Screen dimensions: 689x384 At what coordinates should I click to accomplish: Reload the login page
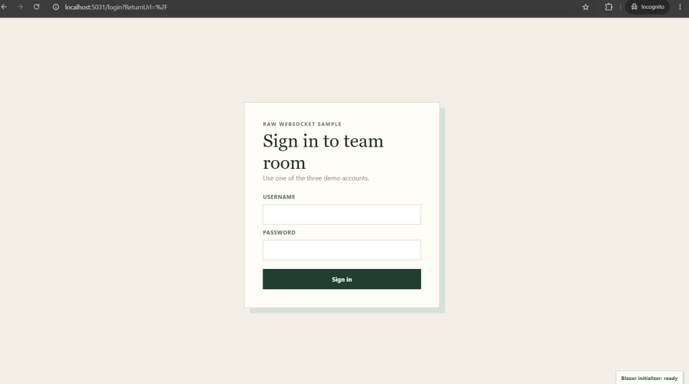pos(36,7)
